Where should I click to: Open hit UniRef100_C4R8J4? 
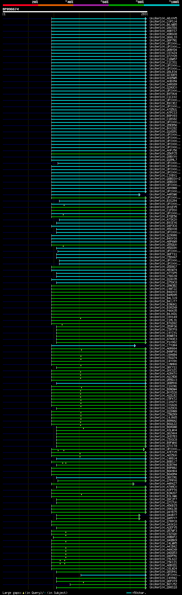click(x=163, y=458)
